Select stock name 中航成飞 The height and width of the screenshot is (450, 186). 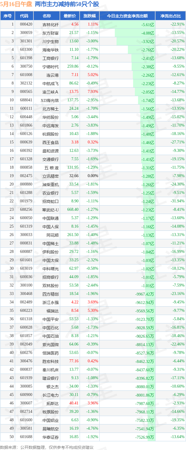51,83
